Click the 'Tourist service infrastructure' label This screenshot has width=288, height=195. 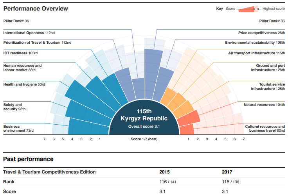click(268, 86)
